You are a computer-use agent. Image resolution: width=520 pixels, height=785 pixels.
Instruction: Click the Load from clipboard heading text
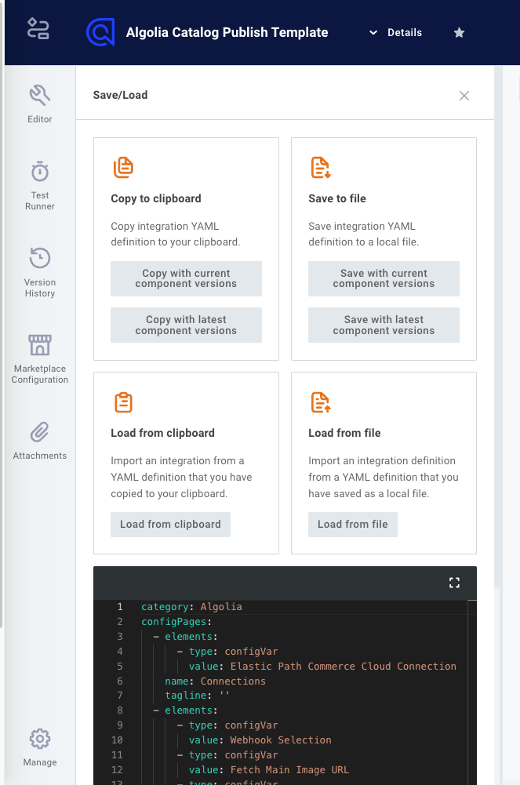(x=162, y=433)
